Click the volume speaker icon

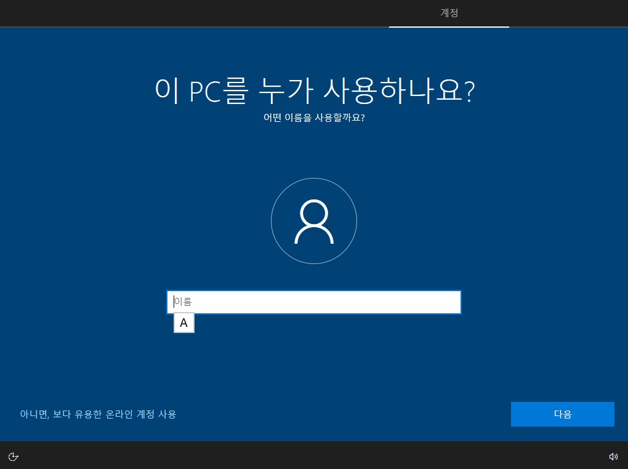(613, 457)
